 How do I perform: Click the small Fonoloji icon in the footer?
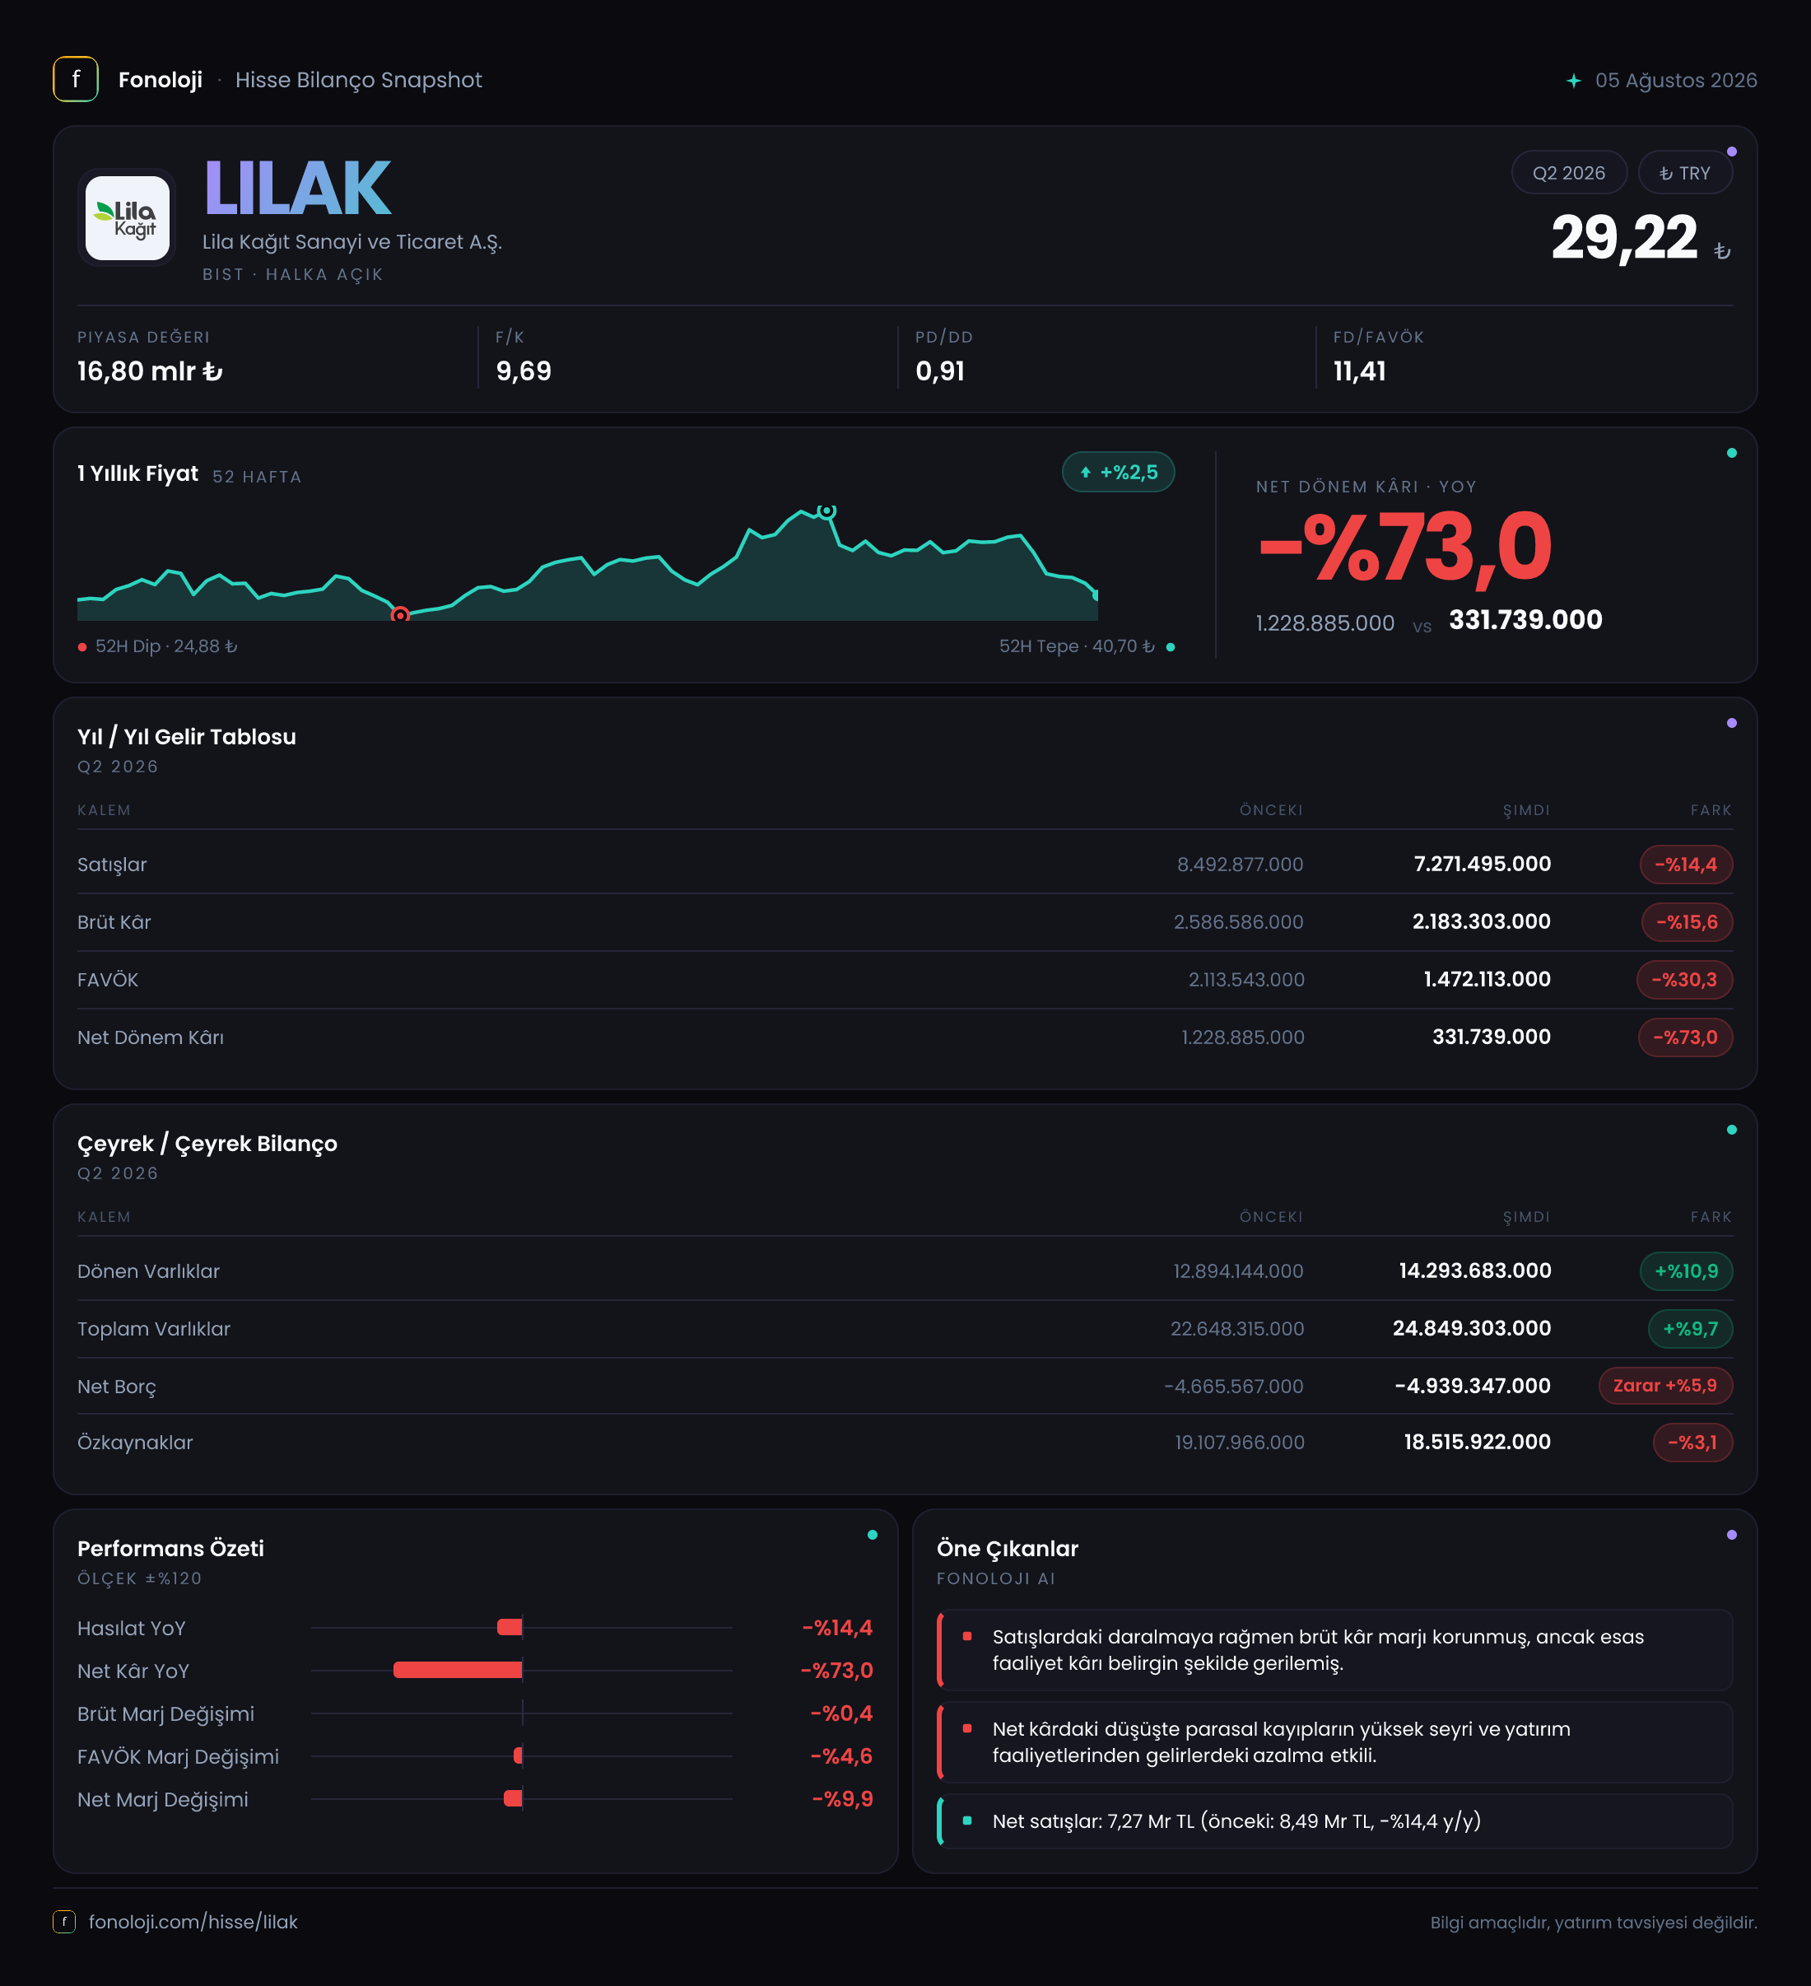click(64, 1922)
